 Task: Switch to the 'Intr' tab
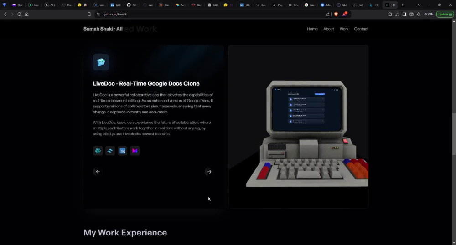click(374, 5)
